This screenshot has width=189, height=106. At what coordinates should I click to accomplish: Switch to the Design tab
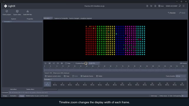(5, 96)
